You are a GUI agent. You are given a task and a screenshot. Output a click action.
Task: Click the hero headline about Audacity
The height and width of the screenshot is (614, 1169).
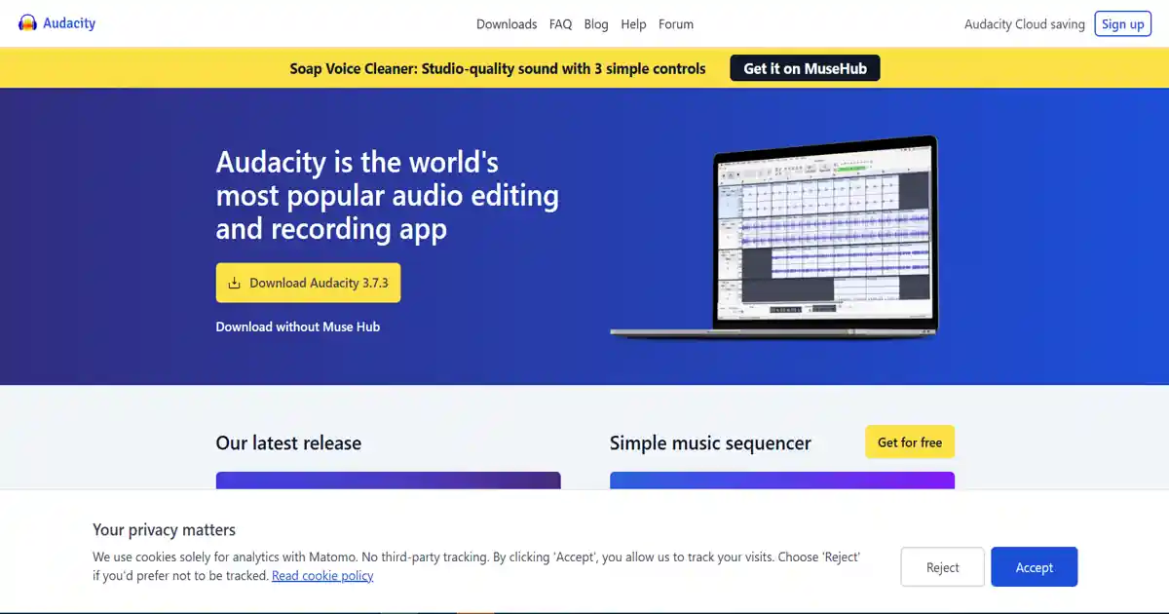click(x=388, y=195)
